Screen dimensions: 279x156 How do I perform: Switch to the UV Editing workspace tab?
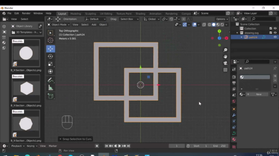point(106,13)
